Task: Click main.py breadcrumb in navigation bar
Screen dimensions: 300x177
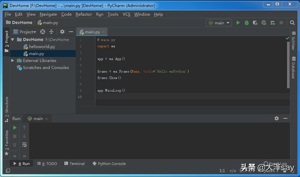Action: coord(48,23)
